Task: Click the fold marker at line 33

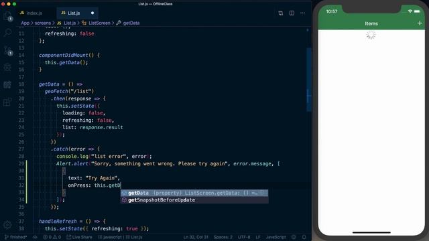Action: click(x=64, y=192)
